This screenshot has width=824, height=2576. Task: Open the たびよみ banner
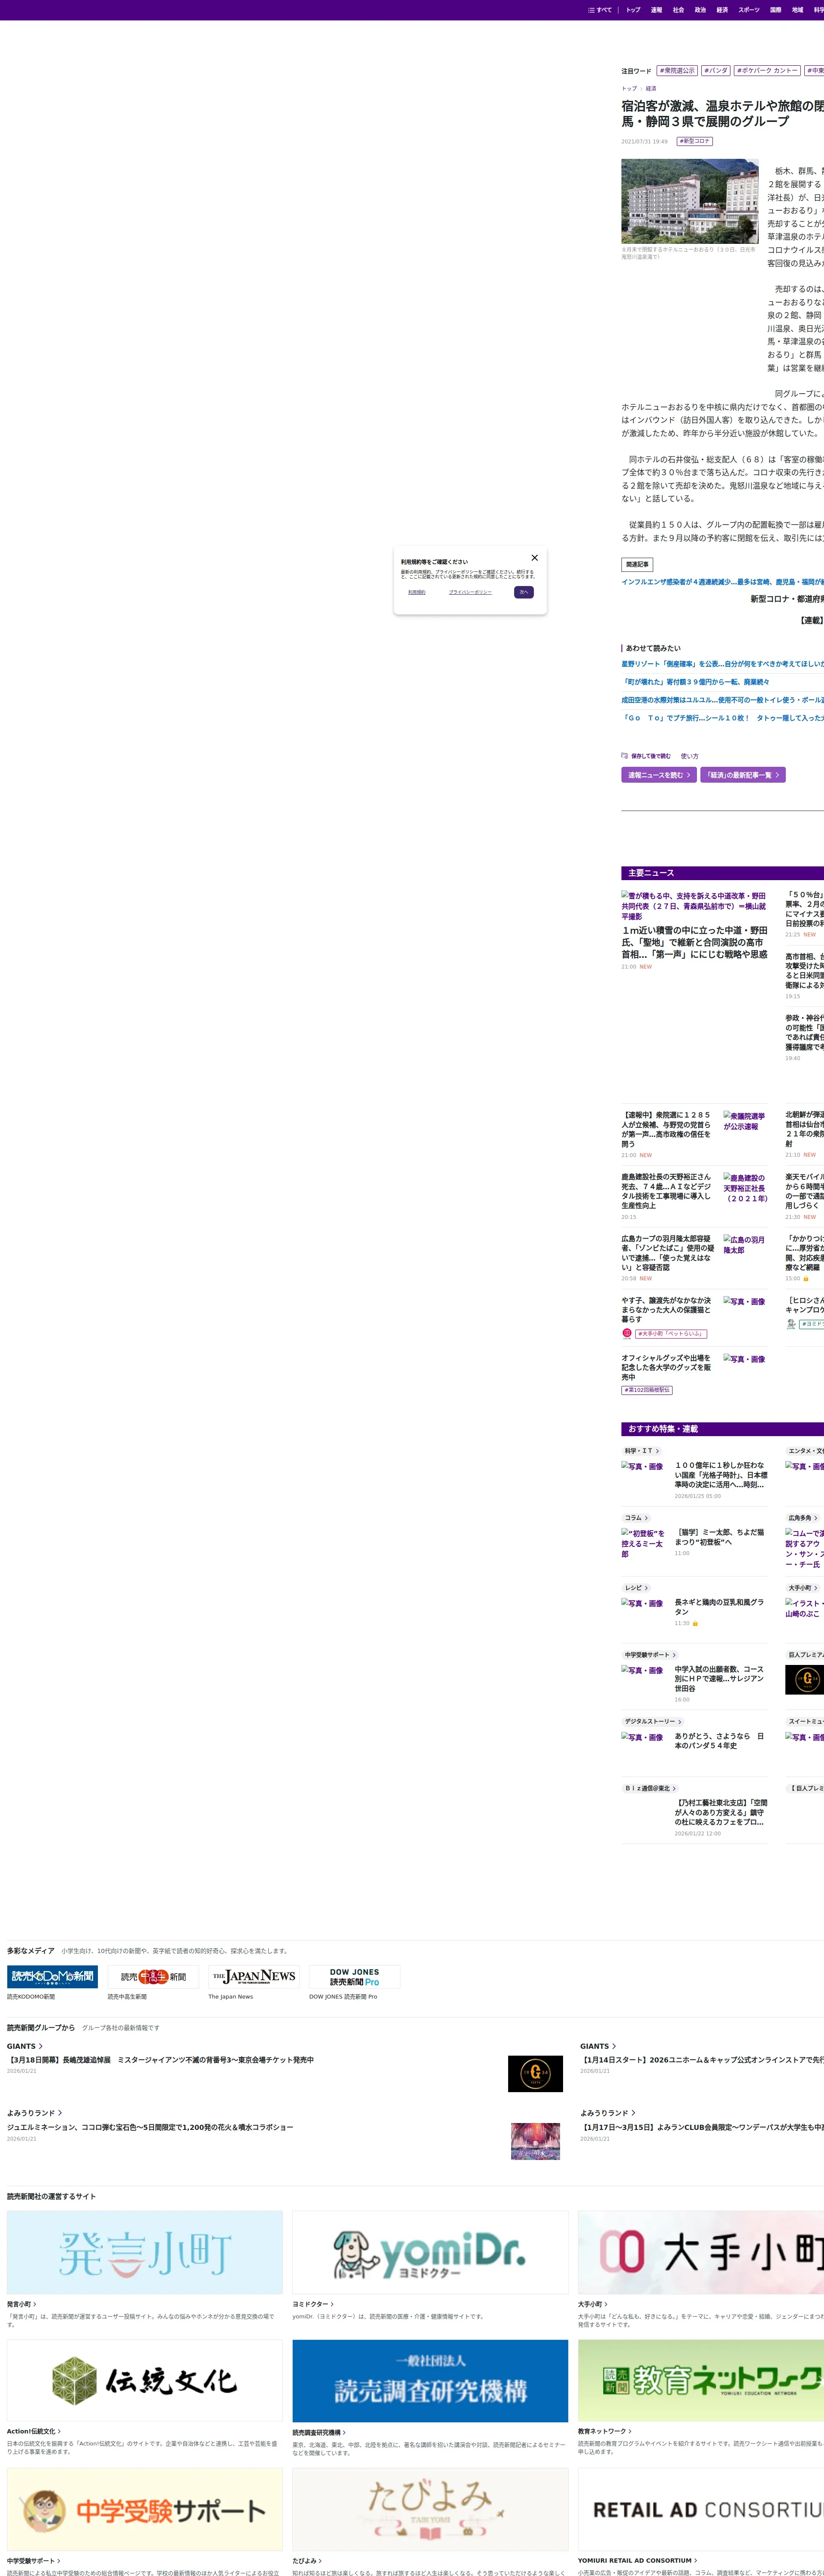click(x=430, y=2510)
